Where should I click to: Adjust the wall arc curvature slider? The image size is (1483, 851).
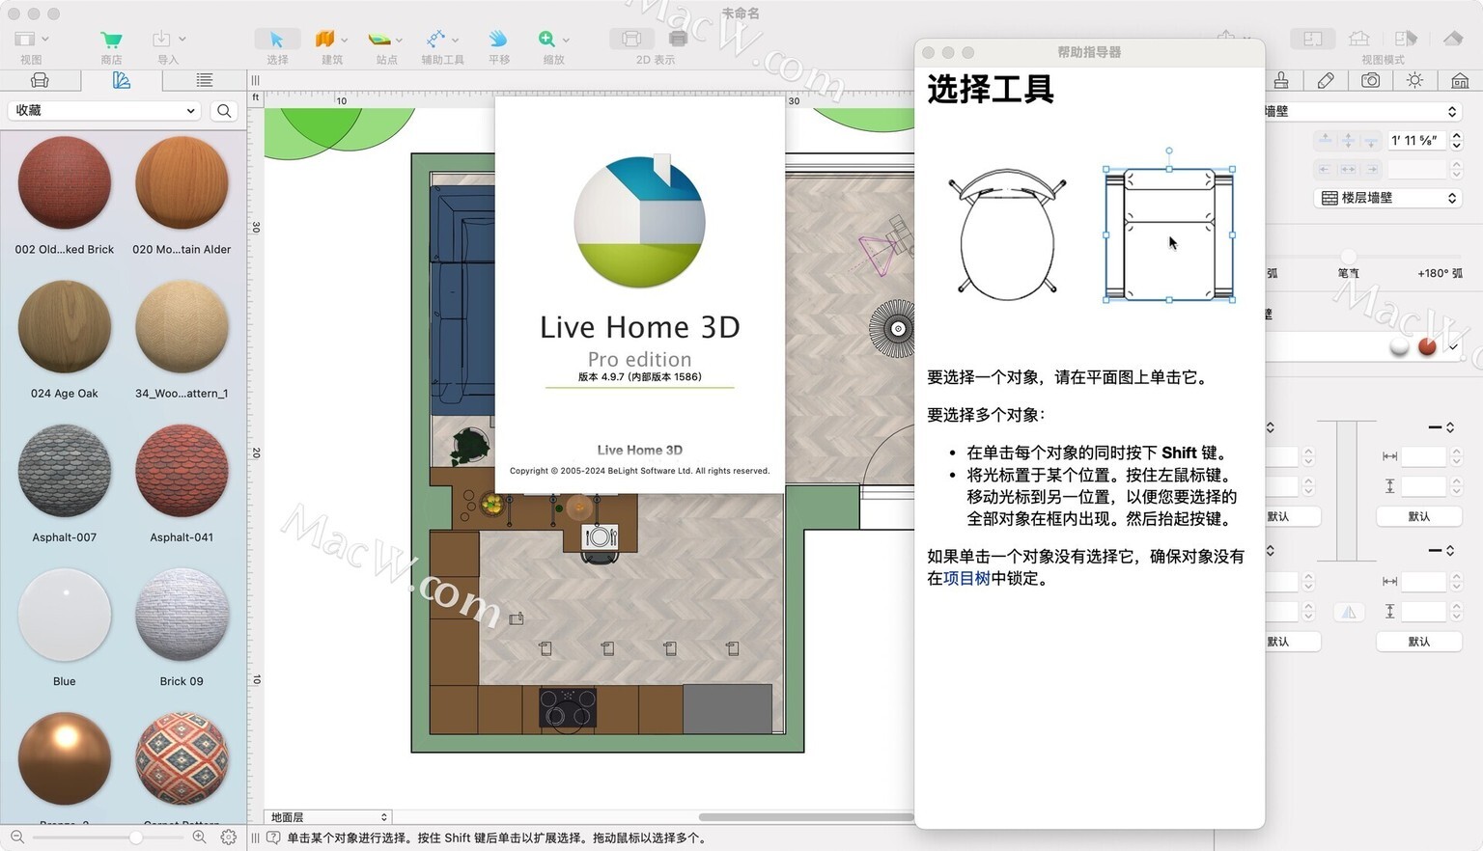(x=1349, y=257)
